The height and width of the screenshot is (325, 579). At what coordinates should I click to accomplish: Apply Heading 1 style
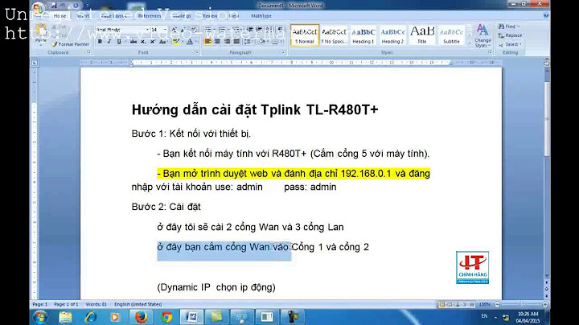[x=363, y=35]
